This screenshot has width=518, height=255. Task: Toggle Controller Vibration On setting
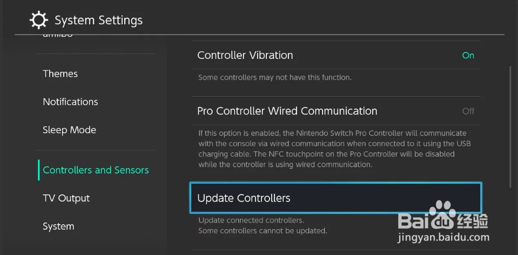335,55
